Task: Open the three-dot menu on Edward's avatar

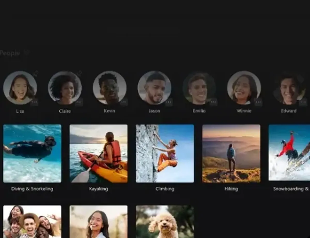Action: (x=303, y=102)
